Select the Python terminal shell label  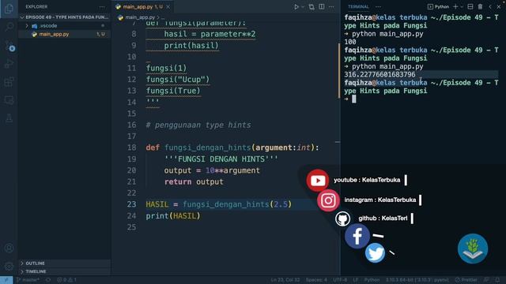[438, 7]
